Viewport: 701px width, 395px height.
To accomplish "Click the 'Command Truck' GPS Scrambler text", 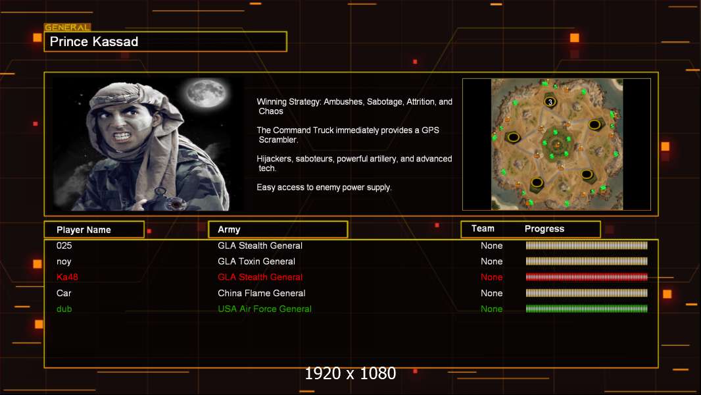I will 348,135.
